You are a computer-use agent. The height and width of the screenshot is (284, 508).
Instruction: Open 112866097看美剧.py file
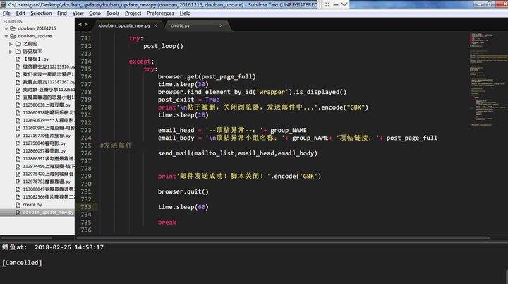[x=44, y=151]
